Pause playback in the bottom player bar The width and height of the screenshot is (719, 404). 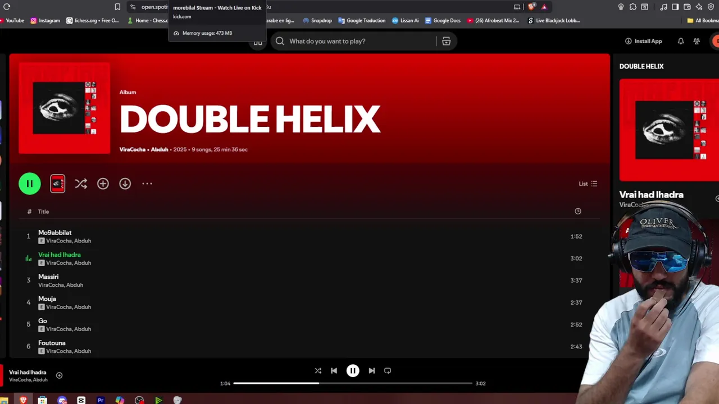(x=353, y=370)
